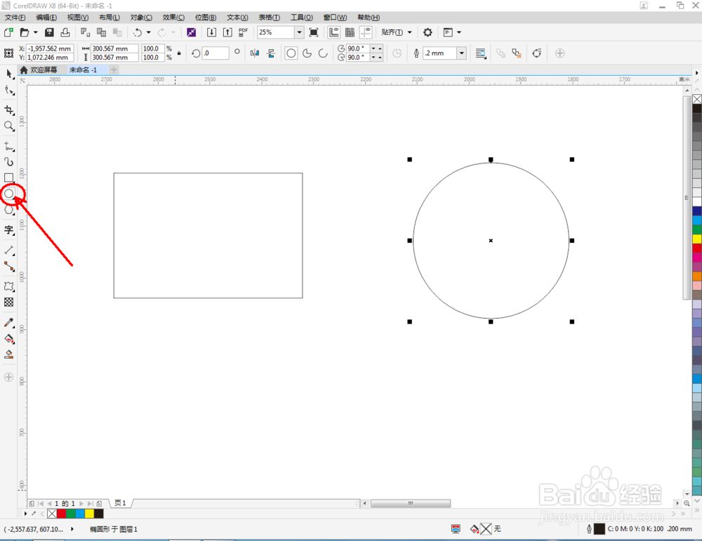The height and width of the screenshot is (541, 702).
Task: Select the Interactive fill bucket tool
Action: (x=9, y=339)
